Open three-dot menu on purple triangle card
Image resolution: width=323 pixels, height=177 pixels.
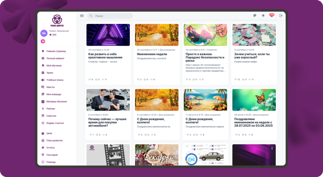[x=126, y=28]
